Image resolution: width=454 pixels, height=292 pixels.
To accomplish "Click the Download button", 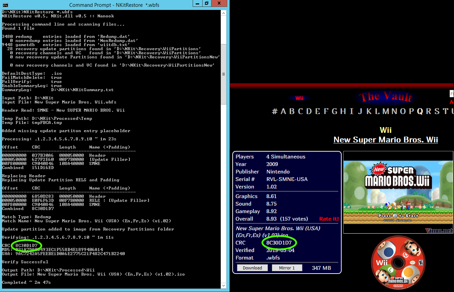I will [x=252, y=268].
